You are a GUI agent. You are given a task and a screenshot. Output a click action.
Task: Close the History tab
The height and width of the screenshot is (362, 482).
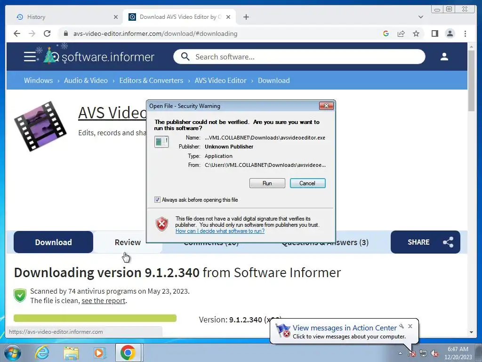116,17
